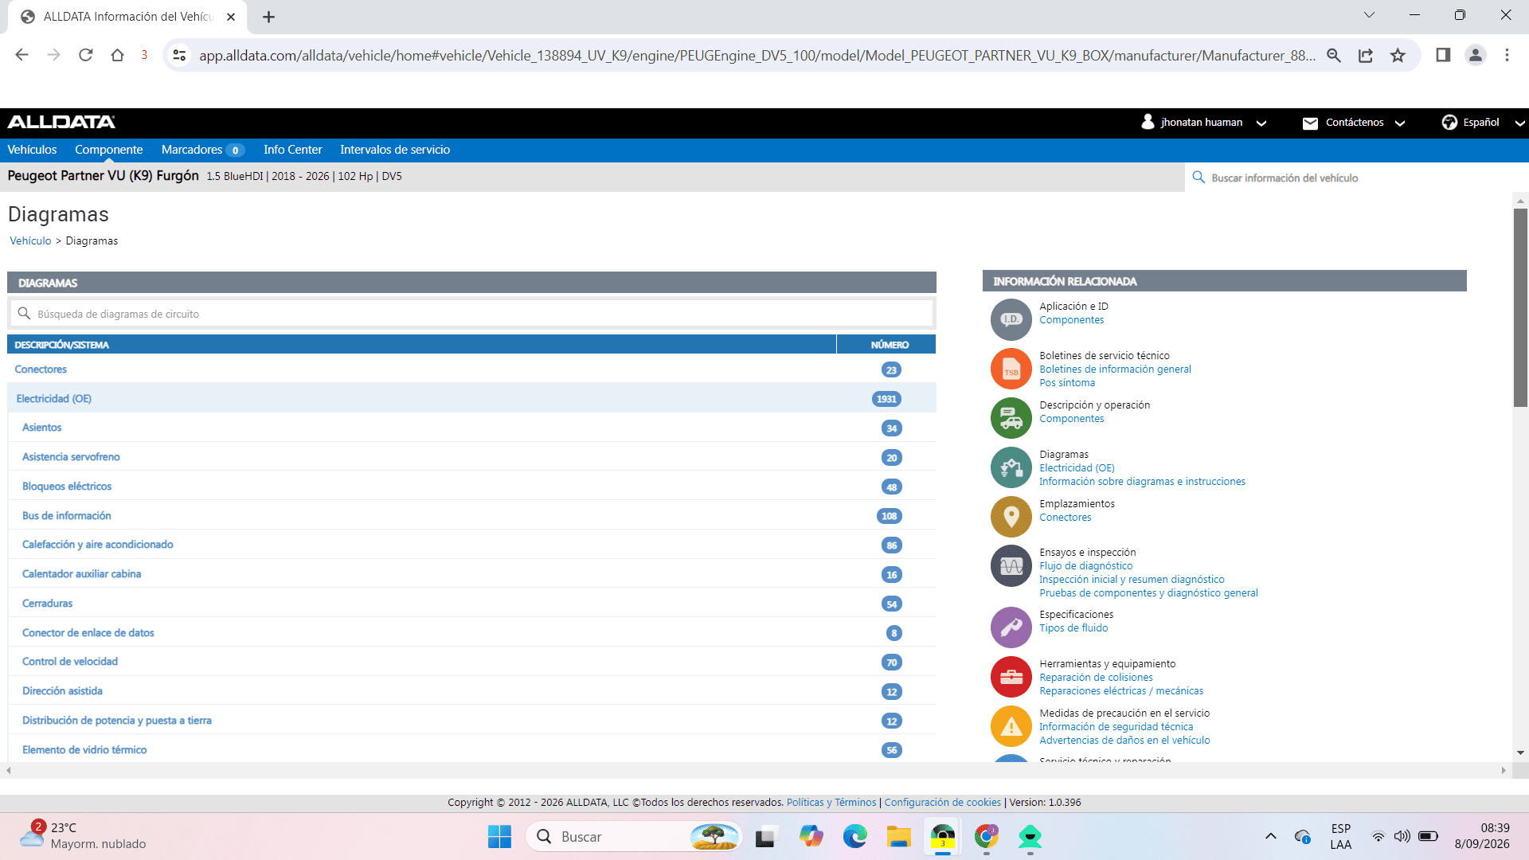This screenshot has width=1529, height=860.
Task: Open the Marcadores menu
Action: 202,150
